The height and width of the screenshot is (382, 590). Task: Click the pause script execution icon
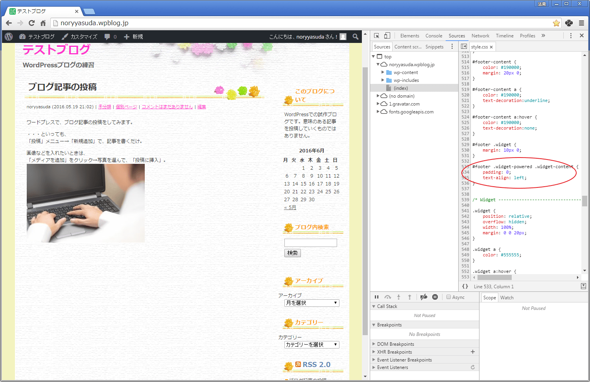(x=376, y=297)
